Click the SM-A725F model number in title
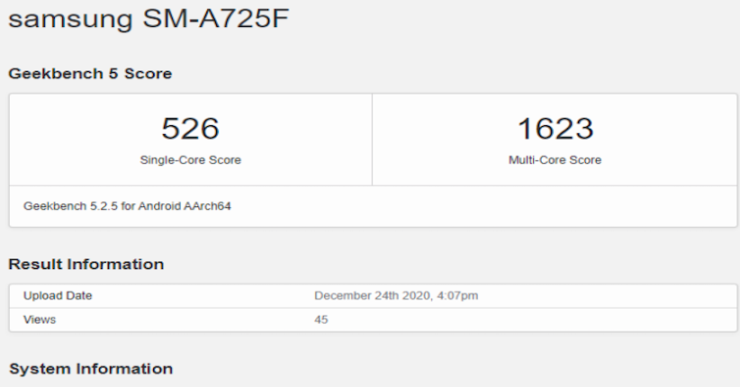The image size is (740, 387). click(216, 20)
